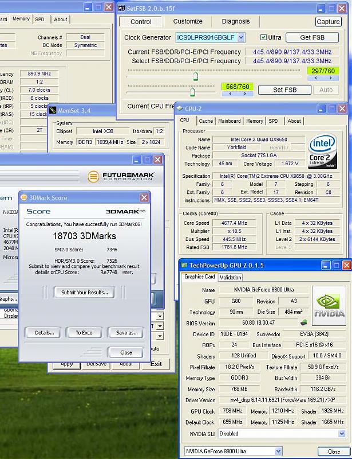Screen dimensions: 352x459
Task: Open the graphics card selector dropdown
Action: [278, 451]
